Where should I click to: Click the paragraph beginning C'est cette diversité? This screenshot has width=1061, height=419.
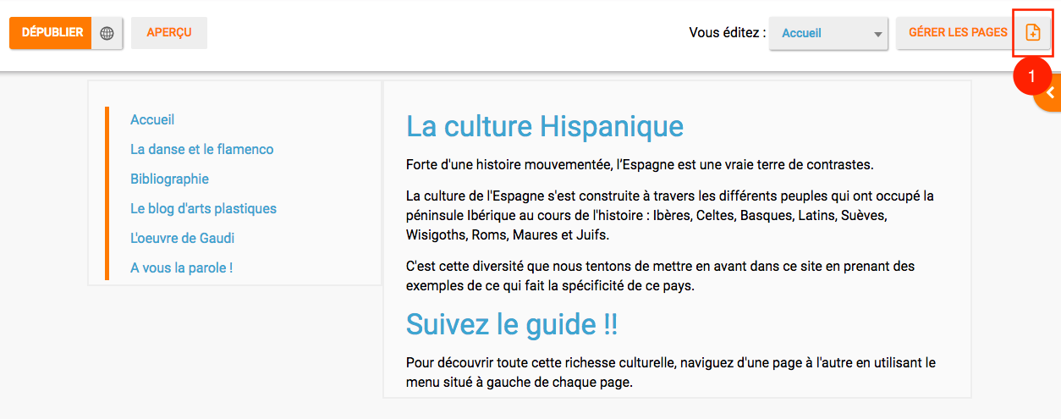[x=660, y=276]
